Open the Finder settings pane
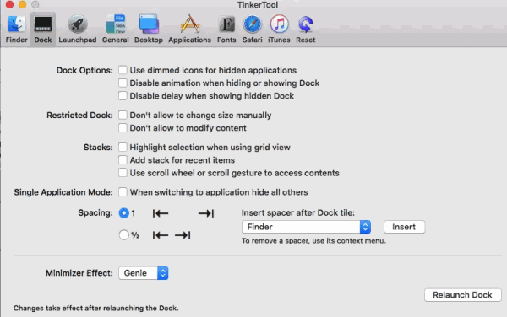The width and height of the screenshot is (507, 317). point(17,29)
